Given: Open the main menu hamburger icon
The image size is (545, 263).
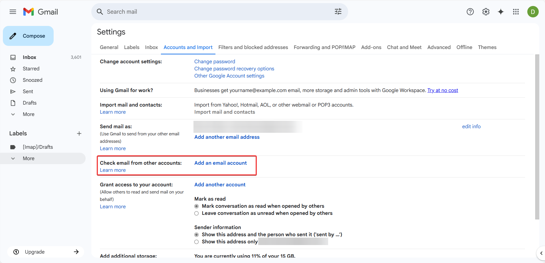Looking at the screenshot, I should 13,12.
